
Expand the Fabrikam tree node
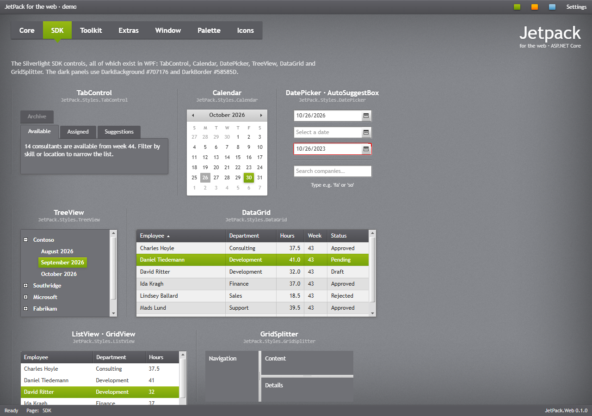coord(25,309)
